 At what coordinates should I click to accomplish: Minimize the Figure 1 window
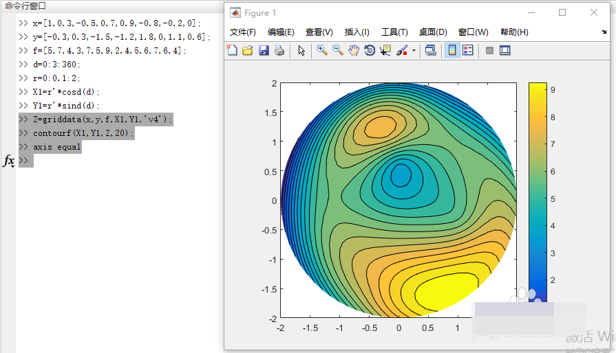point(531,12)
